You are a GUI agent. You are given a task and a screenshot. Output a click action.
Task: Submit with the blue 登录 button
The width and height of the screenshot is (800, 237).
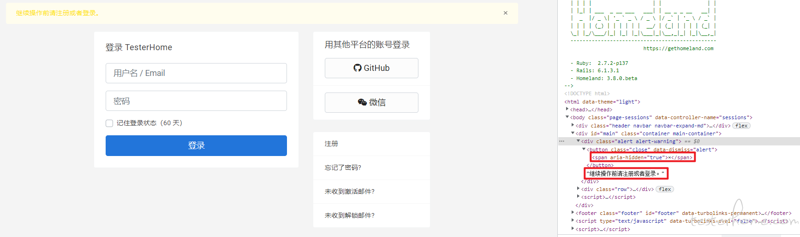[x=196, y=145]
